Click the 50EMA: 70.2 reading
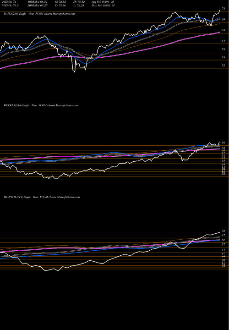Image resolution: width=229 pixels, height=330 pixels. [x=10, y=5]
